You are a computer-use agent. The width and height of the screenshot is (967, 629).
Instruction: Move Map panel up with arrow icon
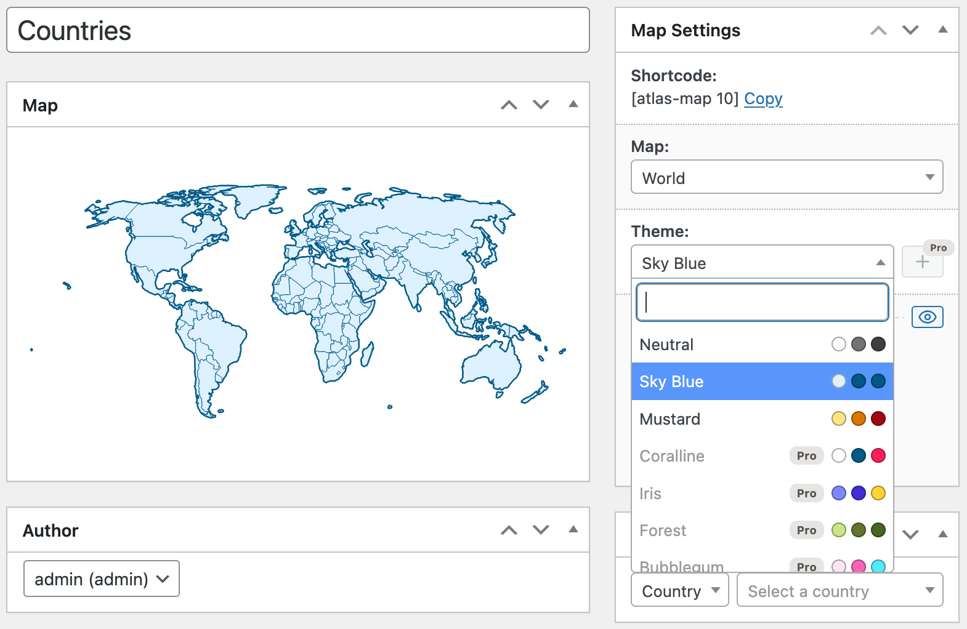pos(509,105)
